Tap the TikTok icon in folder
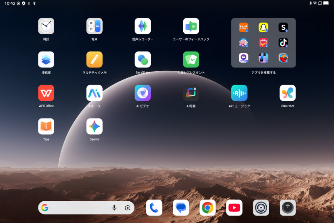The height and width of the screenshot is (223, 334). (x=283, y=43)
